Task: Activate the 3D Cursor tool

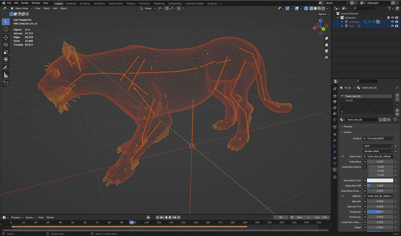Action: [x=6, y=29]
